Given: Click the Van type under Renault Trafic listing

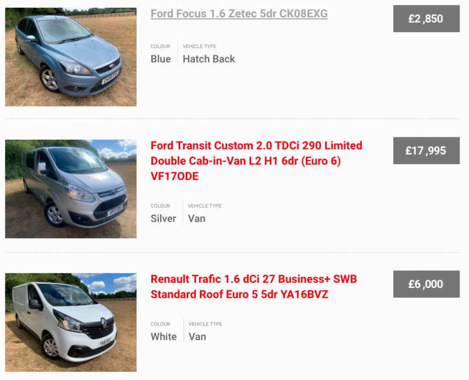Looking at the screenshot, I should tap(197, 337).
